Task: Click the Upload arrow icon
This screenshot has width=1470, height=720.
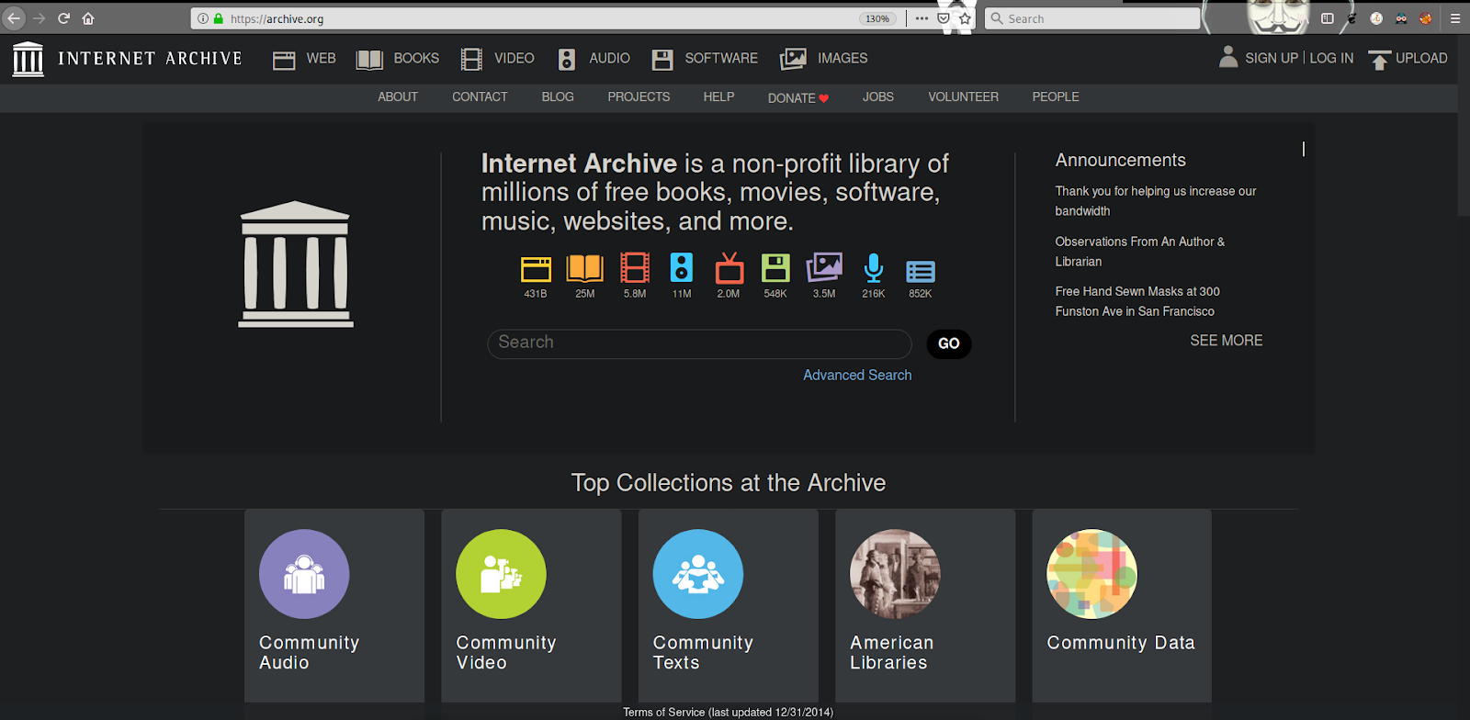Action: click(x=1379, y=60)
